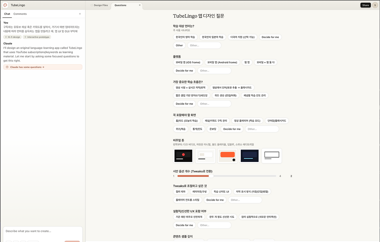
Task: Select 모바일 + 웹 둘 다 option
Action: click(266, 62)
